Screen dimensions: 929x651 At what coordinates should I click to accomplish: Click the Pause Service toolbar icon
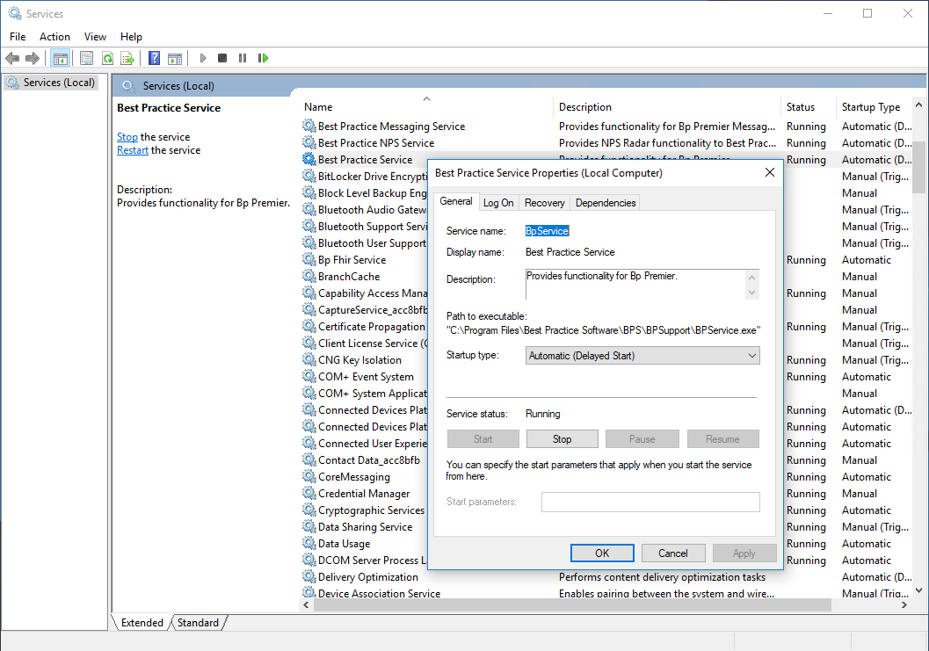coord(243,58)
